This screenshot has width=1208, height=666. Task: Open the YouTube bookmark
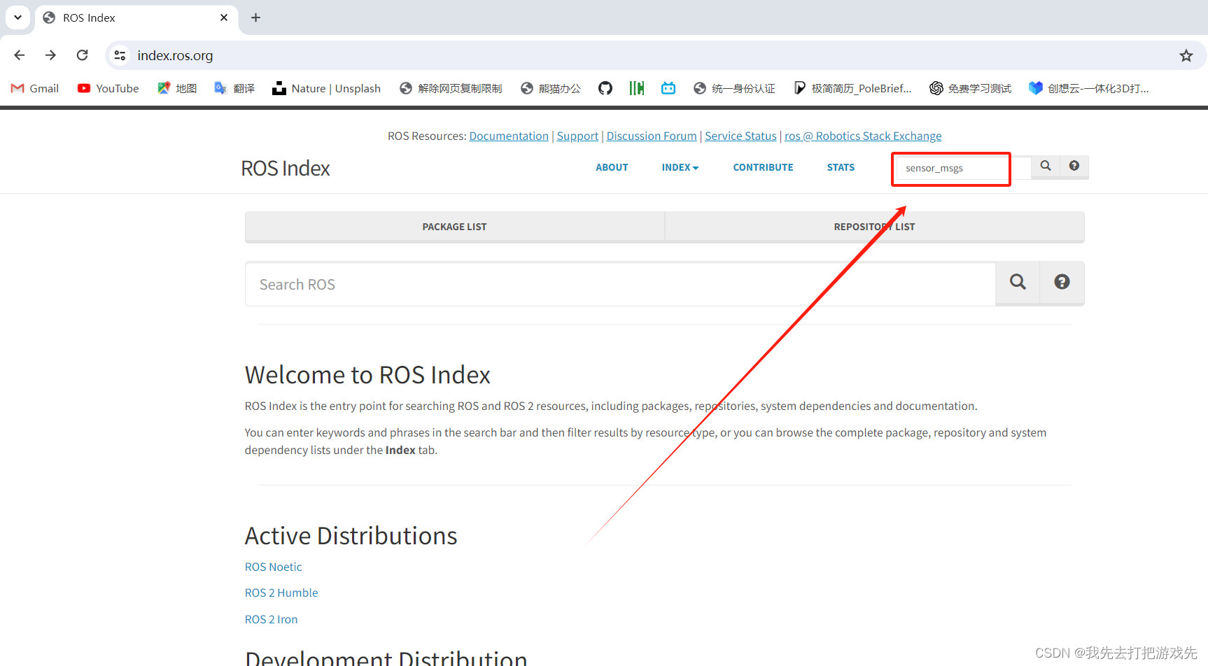(x=108, y=88)
